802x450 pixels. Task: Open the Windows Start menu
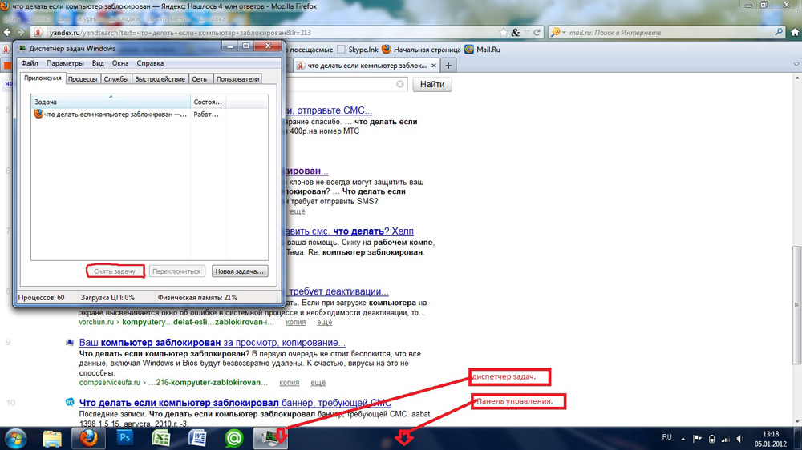(x=15, y=438)
